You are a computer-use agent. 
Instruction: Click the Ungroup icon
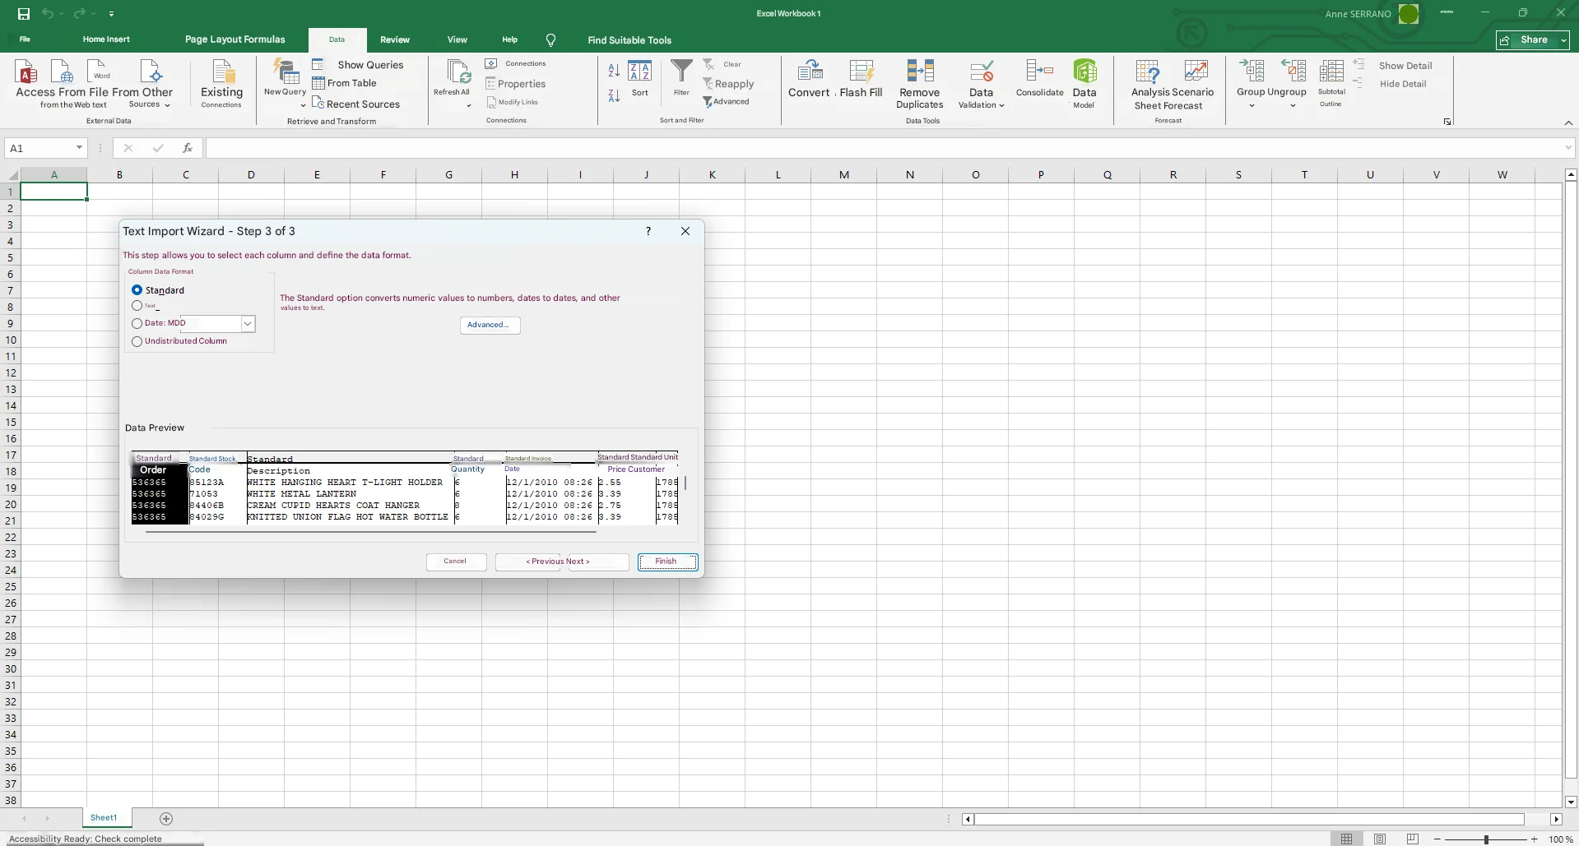click(x=1293, y=71)
